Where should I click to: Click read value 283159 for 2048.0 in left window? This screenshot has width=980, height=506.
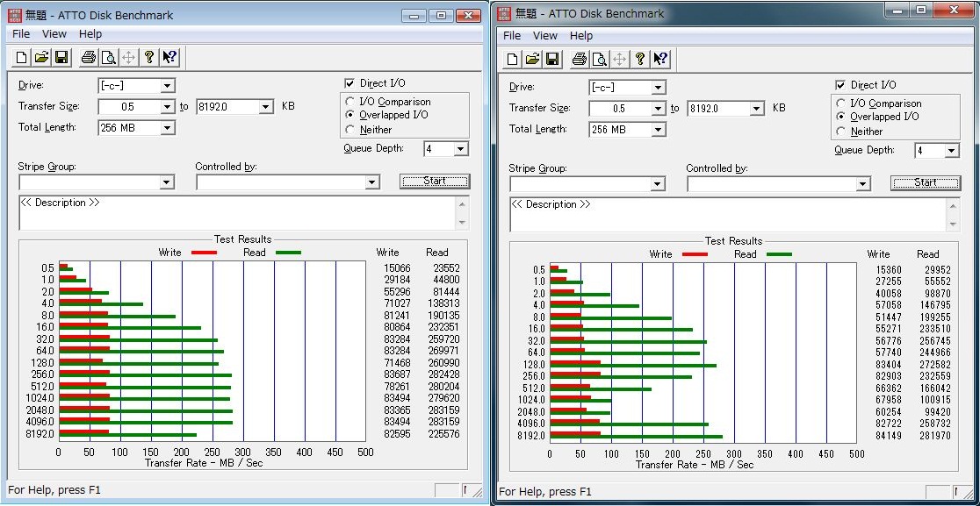point(443,410)
